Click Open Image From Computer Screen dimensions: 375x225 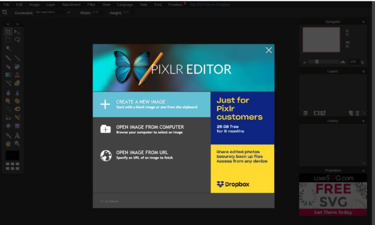pos(152,129)
